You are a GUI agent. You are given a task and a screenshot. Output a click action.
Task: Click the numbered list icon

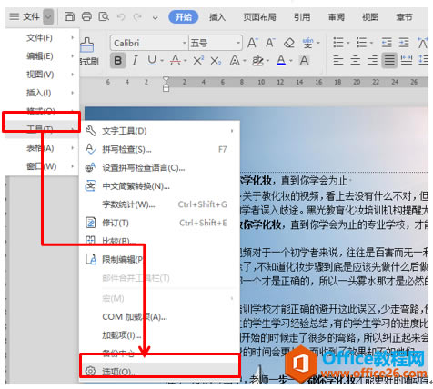[x=361, y=43]
